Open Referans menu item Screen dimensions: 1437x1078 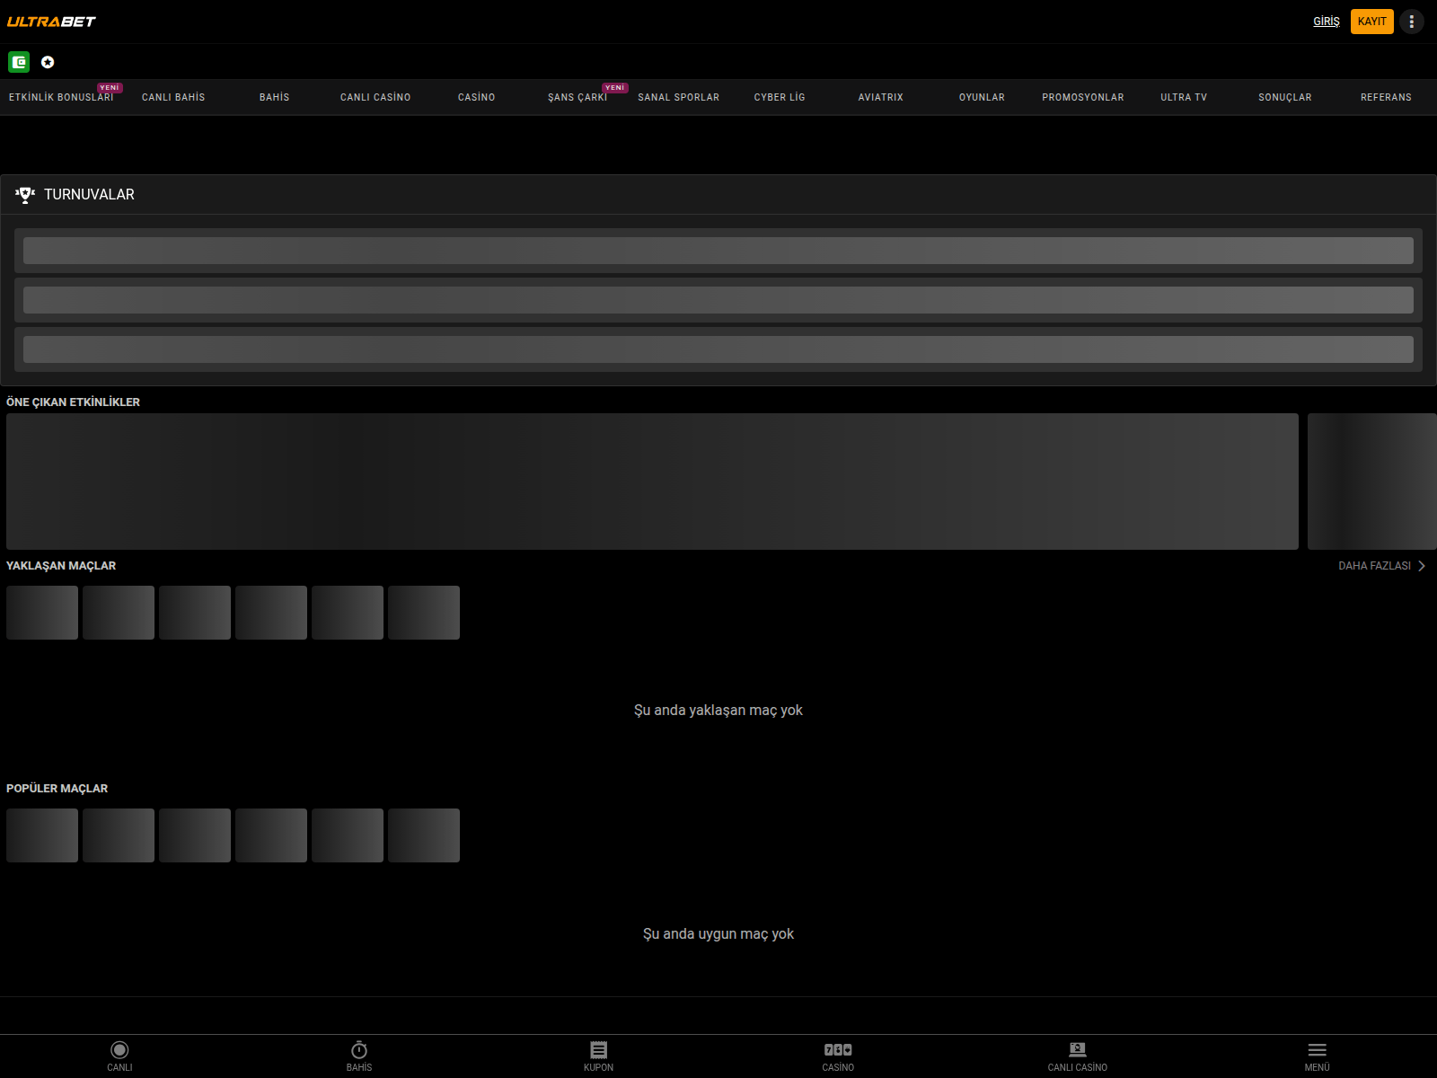pos(1386,97)
